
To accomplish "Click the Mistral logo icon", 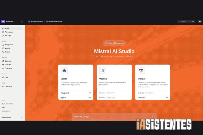I will (3, 21).
